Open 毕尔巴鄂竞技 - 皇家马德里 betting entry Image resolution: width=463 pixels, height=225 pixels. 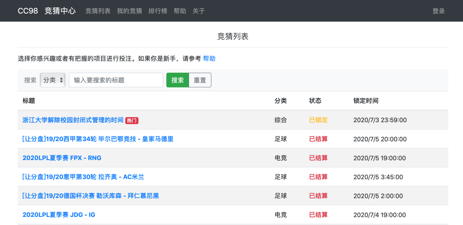(x=98, y=139)
